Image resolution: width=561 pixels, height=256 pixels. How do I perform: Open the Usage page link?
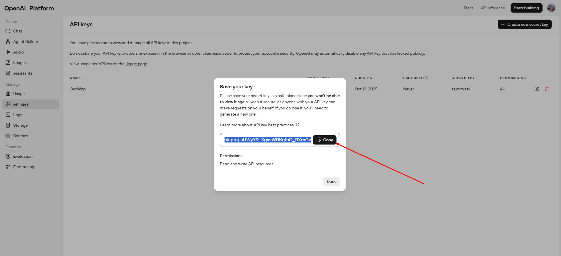(136, 64)
